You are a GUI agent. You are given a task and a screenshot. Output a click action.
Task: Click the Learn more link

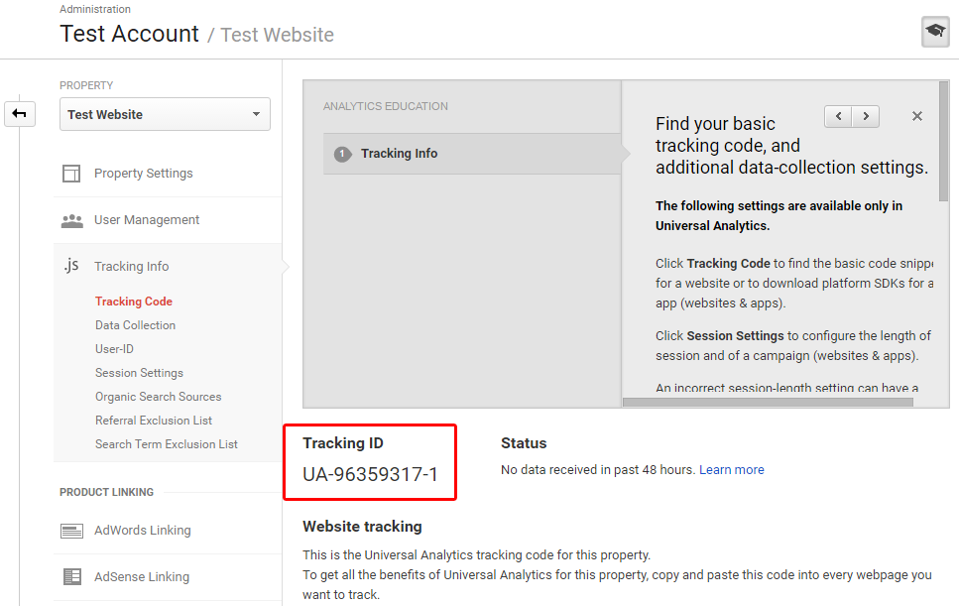[732, 470]
